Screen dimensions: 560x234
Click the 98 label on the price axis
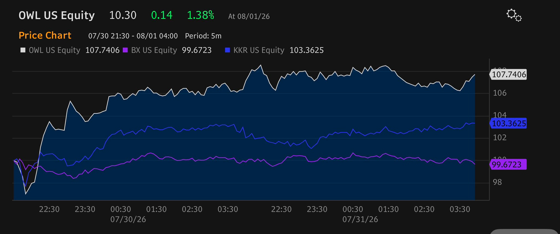[497, 182]
